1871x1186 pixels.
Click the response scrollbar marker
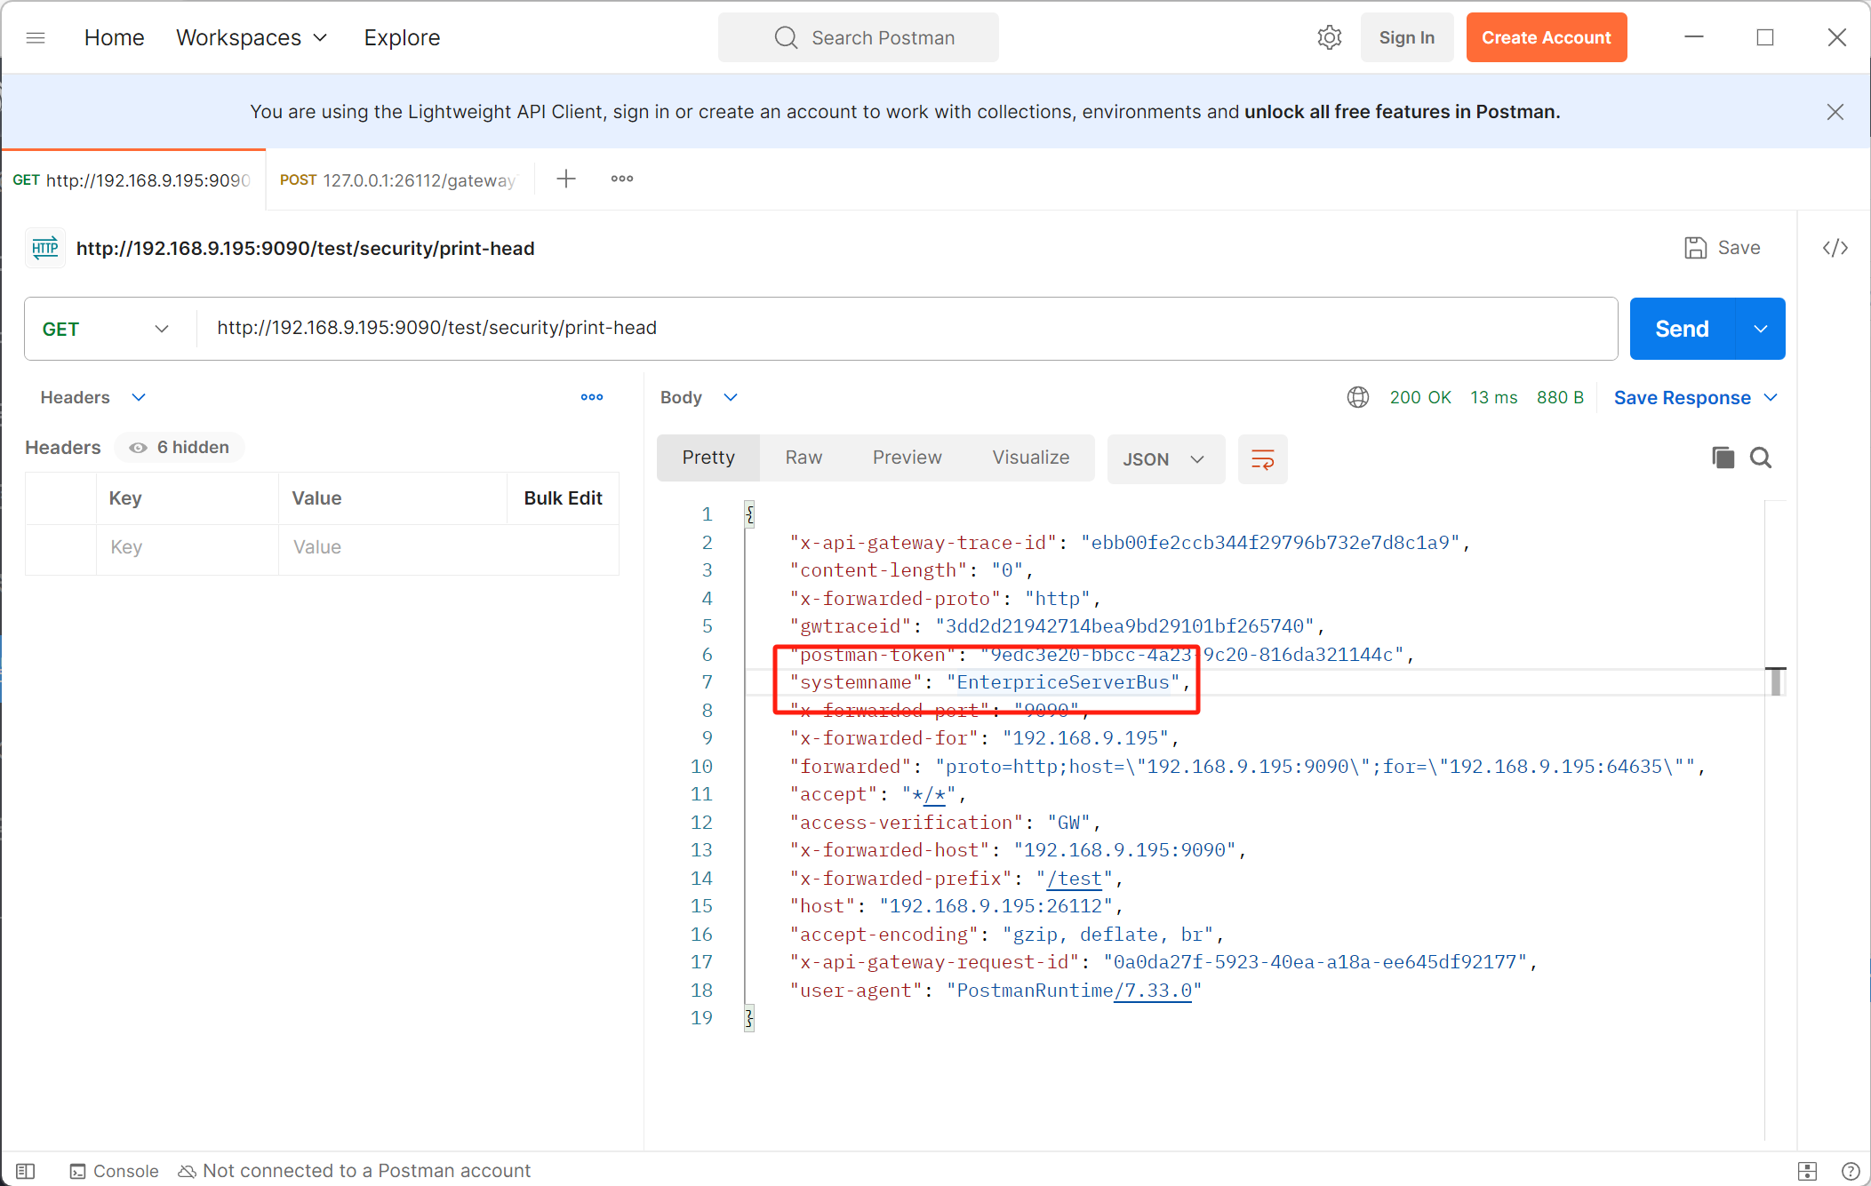click(x=1775, y=681)
